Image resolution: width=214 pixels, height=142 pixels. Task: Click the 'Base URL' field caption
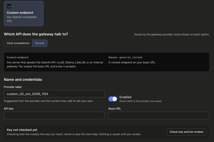115,108
